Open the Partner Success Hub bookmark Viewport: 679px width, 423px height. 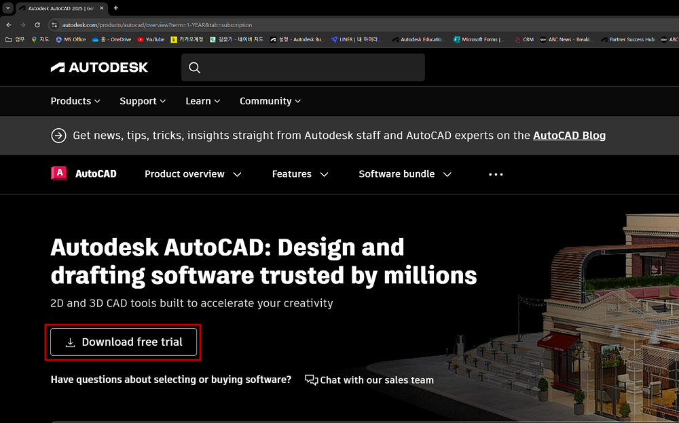pyautogui.click(x=627, y=39)
